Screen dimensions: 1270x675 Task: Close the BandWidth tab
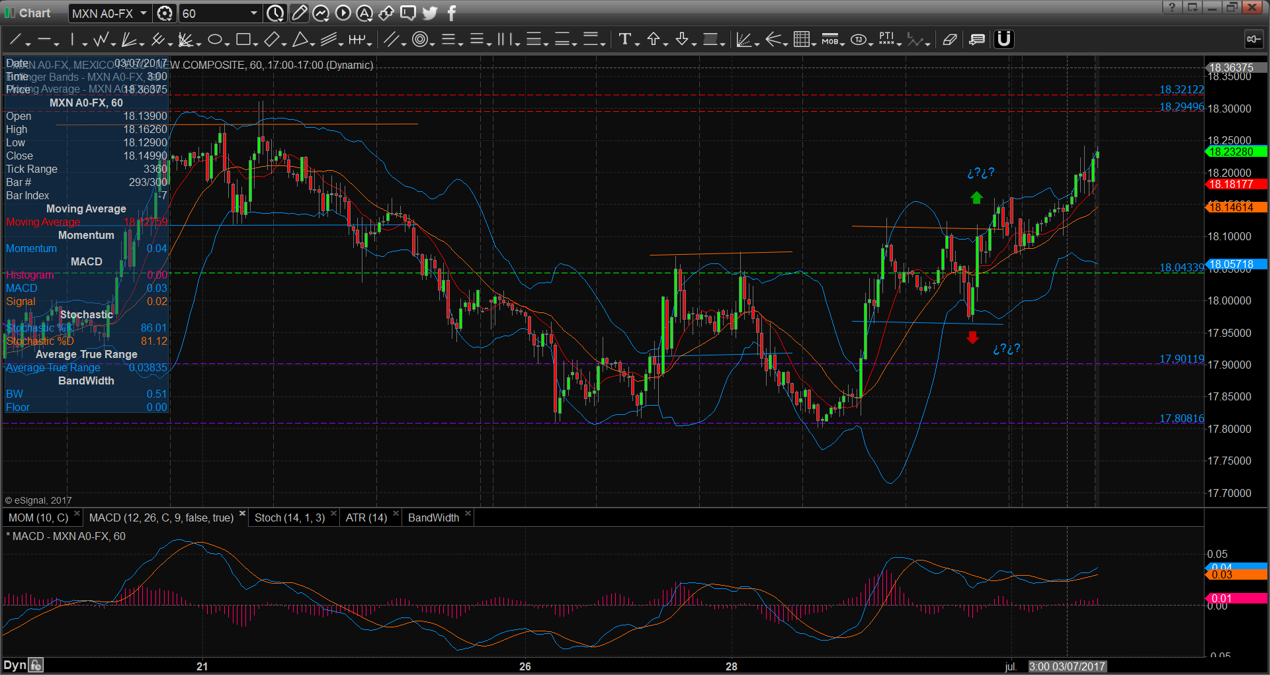[468, 514]
